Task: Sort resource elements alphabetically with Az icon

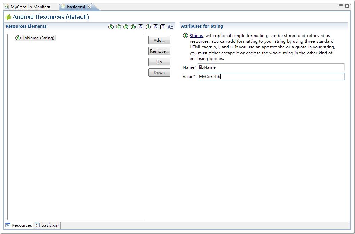Action: coord(170,27)
